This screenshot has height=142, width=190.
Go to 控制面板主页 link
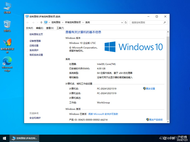[x=36, y=34]
